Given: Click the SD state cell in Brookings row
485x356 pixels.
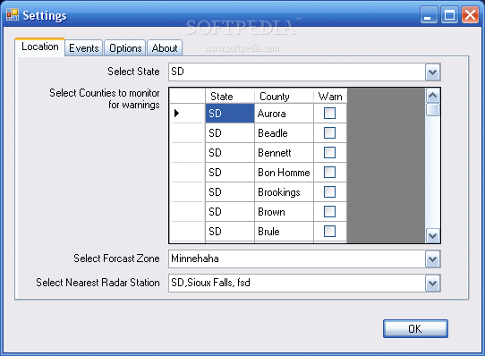Looking at the screenshot, I should 230,192.
